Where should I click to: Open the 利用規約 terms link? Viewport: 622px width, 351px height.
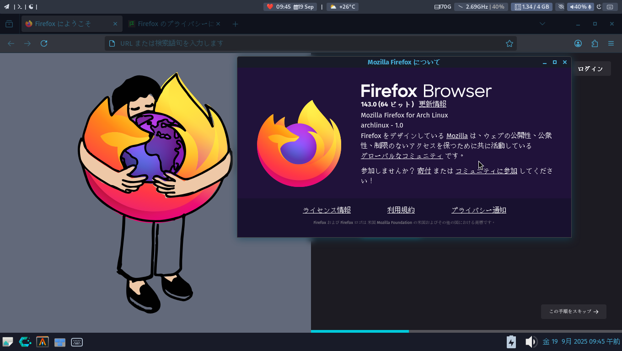401,210
